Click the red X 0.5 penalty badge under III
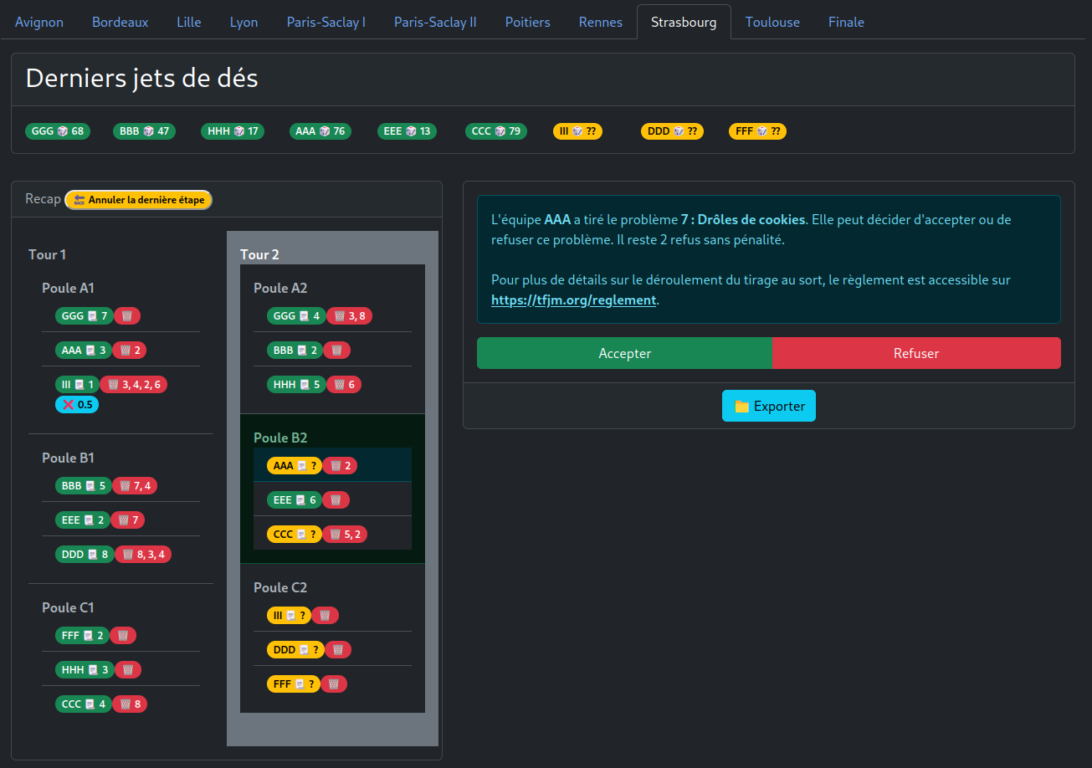This screenshot has height=768, width=1092. click(76, 404)
